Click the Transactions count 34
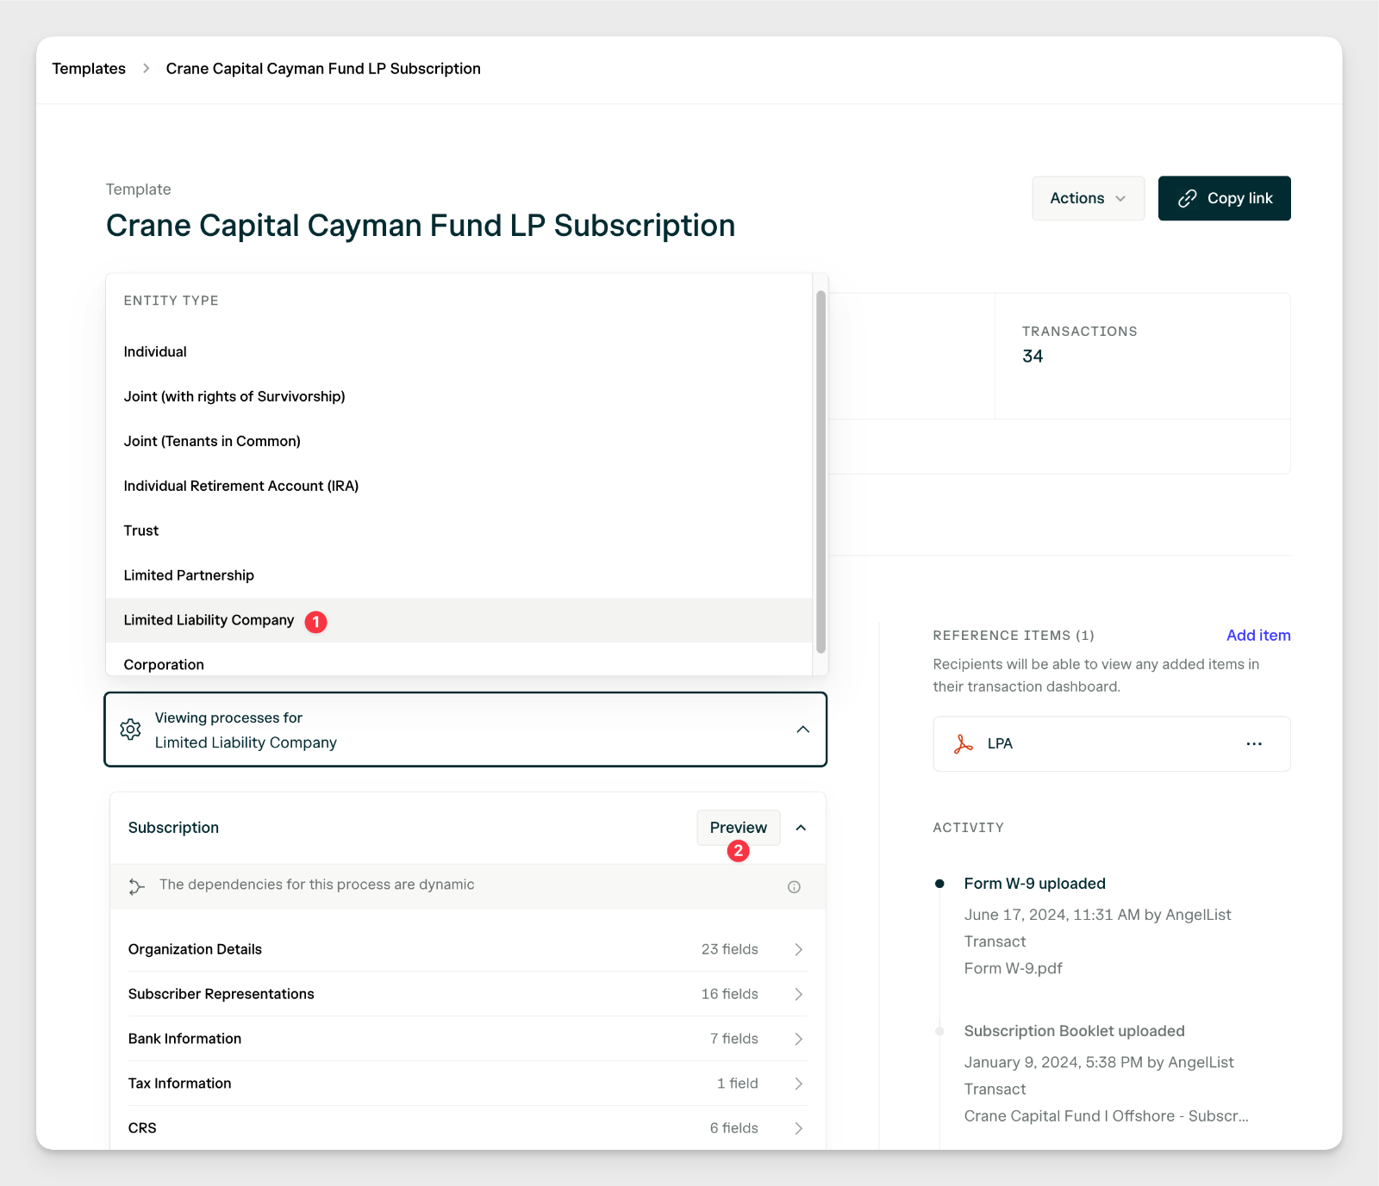 (x=1033, y=357)
